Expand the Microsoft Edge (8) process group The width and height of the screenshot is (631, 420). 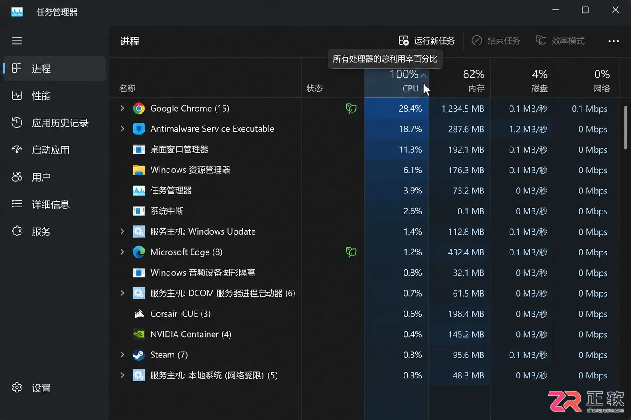coord(122,252)
